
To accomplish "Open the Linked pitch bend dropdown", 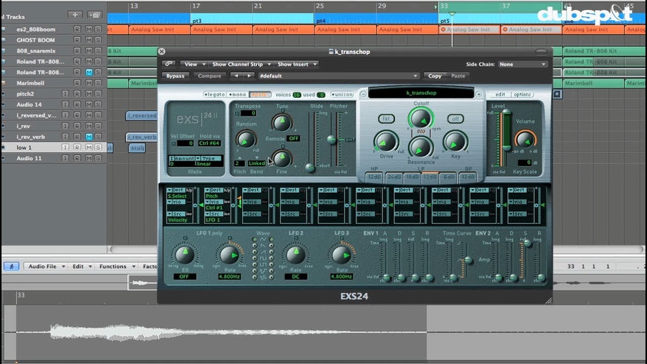I will [x=257, y=163].
